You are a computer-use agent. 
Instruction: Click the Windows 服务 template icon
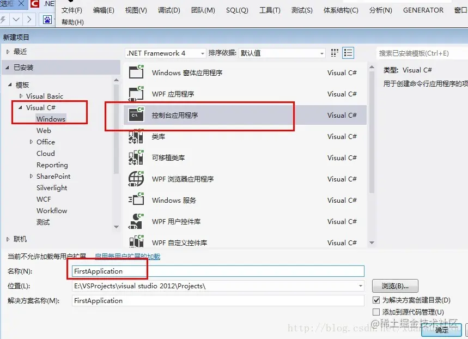click(136, 199)
